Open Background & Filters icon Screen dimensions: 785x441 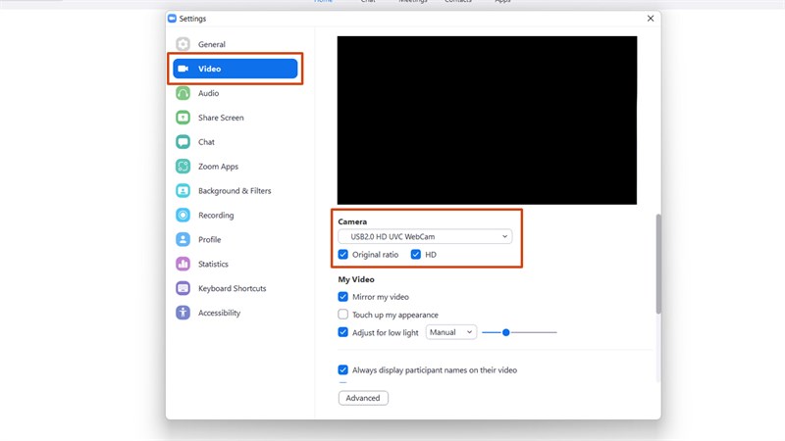coord(183,191)
